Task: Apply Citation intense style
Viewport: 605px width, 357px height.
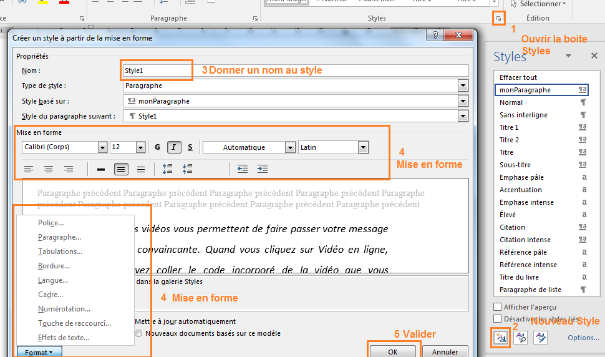Action: click(542, 240)
